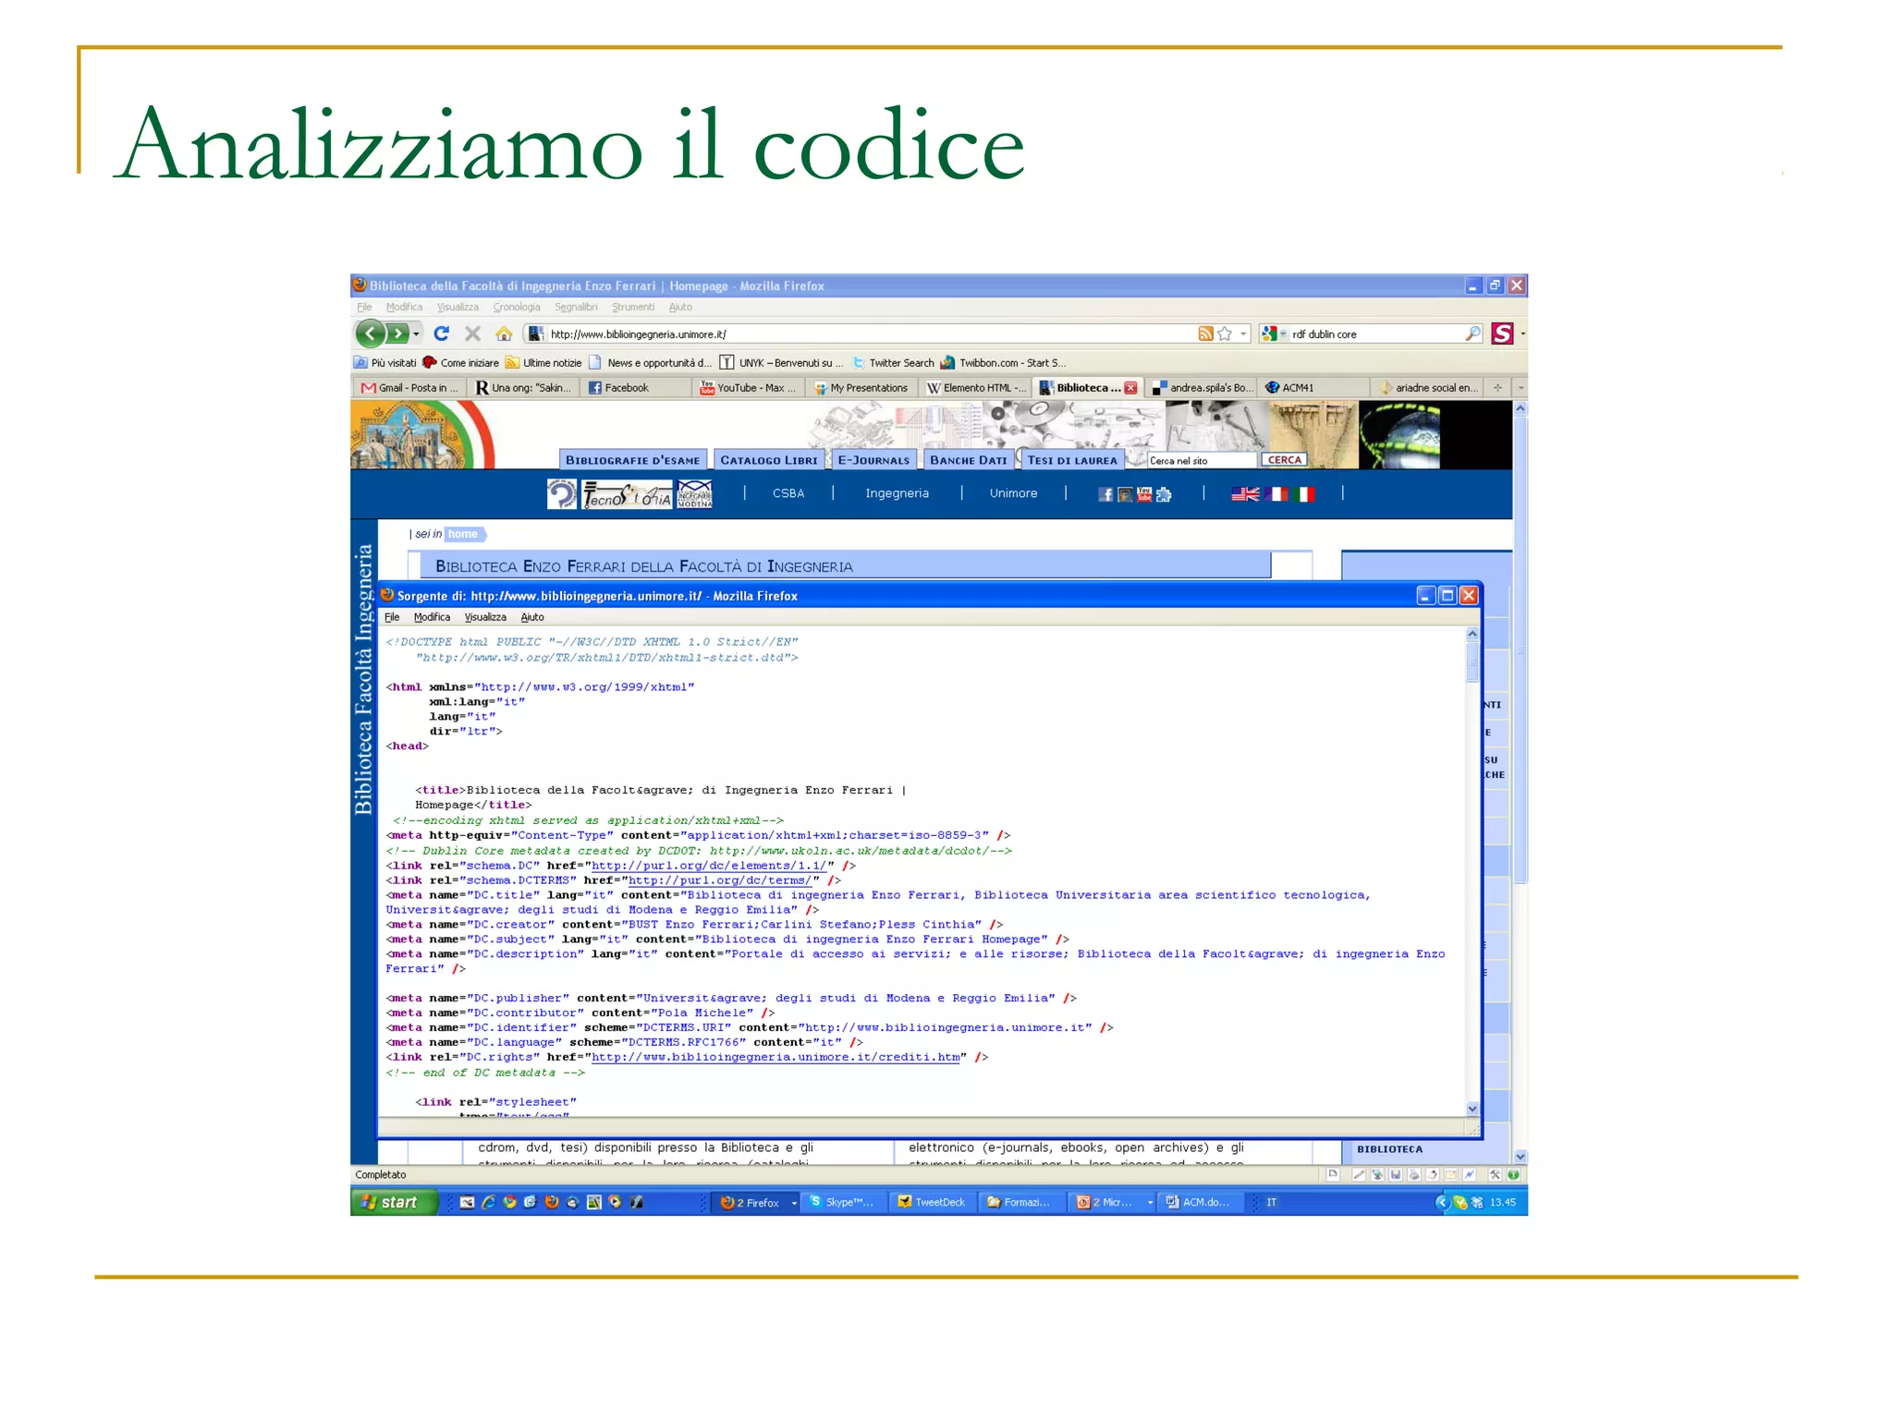Click the crediti.htm link in source
The height and width of the screenshot is (1419, 1893).
click(776, 1057)
